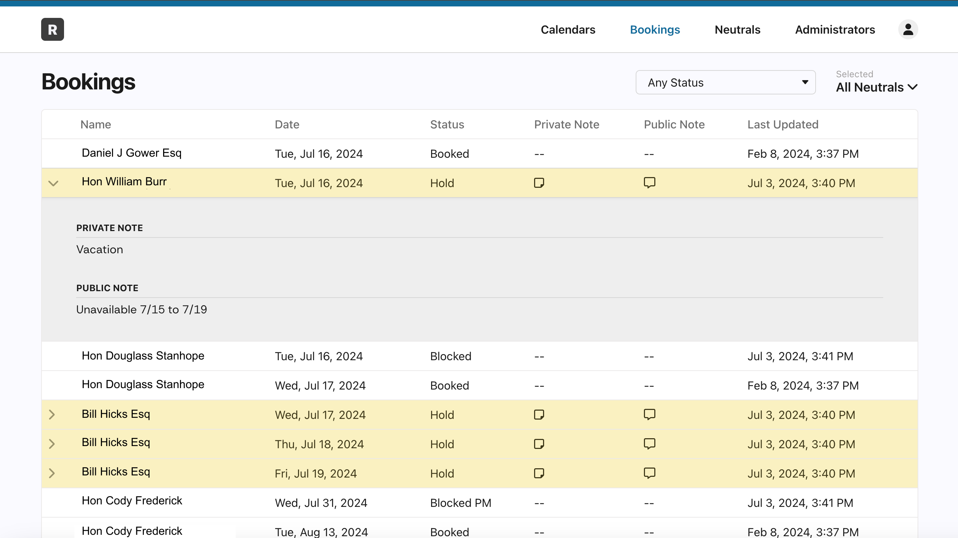Select Daniel J Gower Esq name
The image size is (958, 538).
pyautogui.click(x=131, y=153)
